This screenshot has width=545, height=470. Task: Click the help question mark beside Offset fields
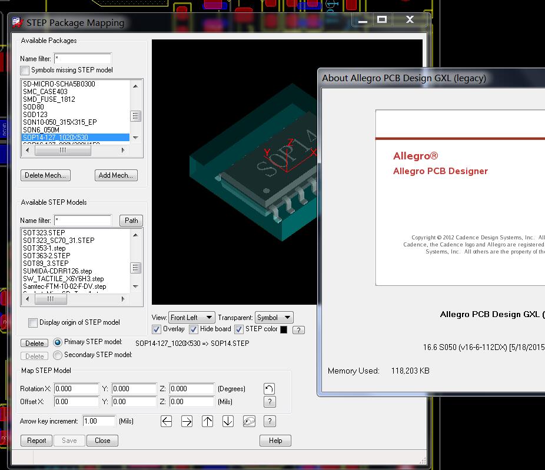tap(270, 402)
